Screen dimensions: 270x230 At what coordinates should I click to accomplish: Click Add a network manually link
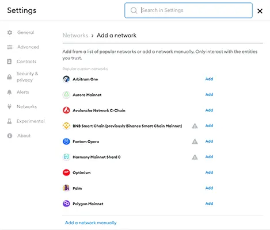[91, 223]
